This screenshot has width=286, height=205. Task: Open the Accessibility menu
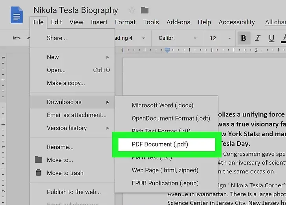236,22
